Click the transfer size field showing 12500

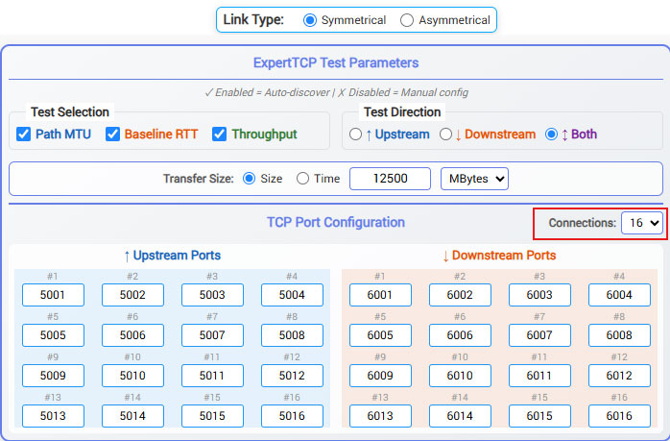(389, 179)
